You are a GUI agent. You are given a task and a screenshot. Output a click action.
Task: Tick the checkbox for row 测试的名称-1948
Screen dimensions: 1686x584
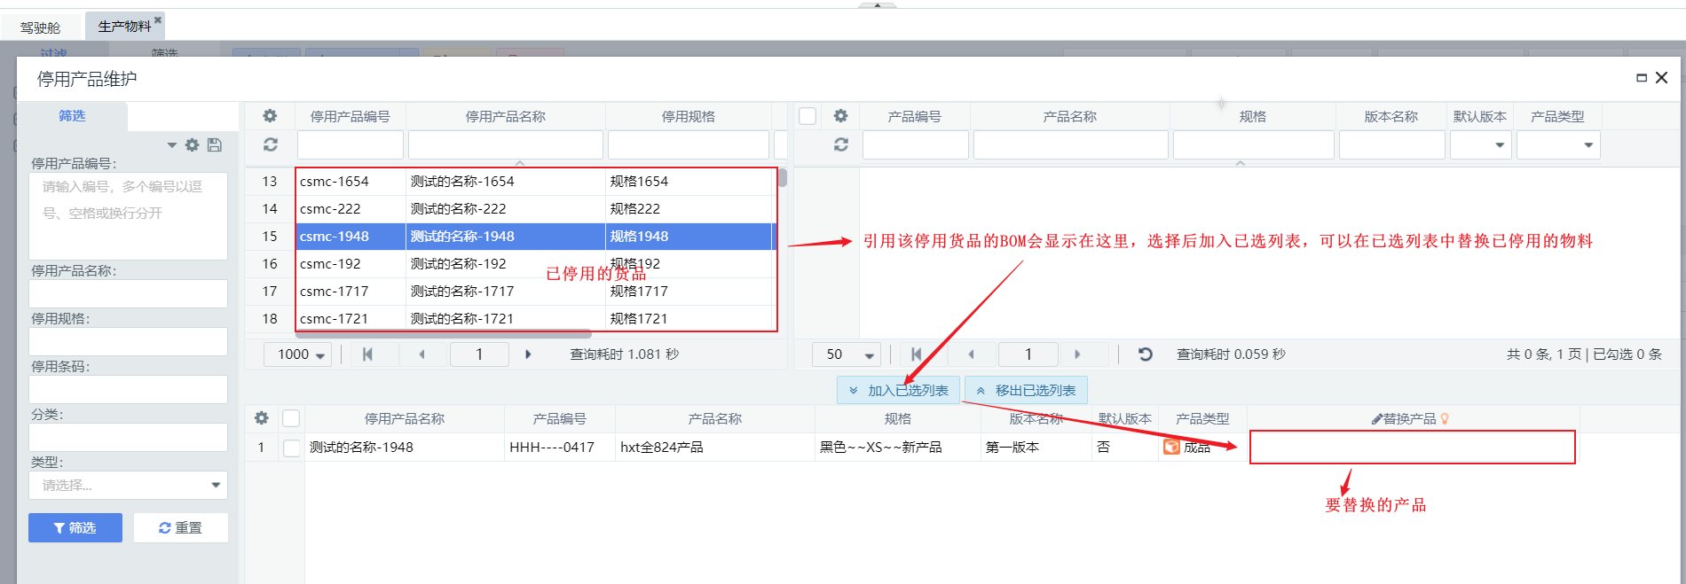291,448
